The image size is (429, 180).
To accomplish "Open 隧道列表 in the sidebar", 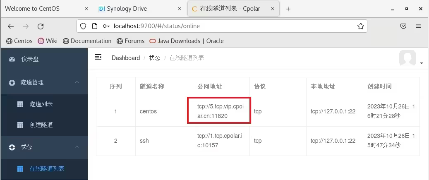I will click(41, 104).
